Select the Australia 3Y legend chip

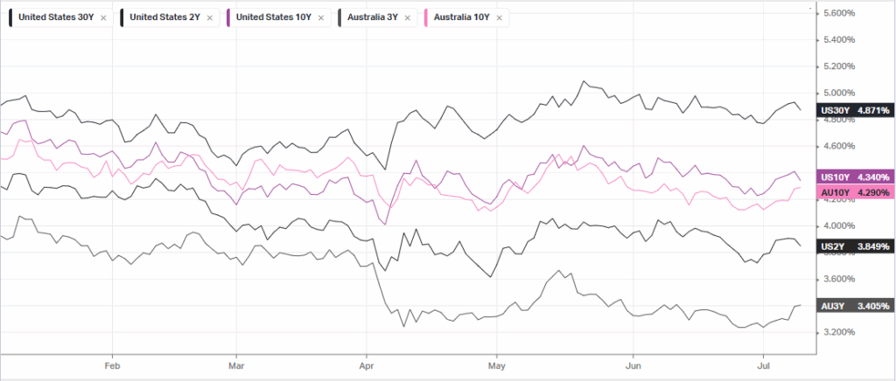[x=376, y=17]
